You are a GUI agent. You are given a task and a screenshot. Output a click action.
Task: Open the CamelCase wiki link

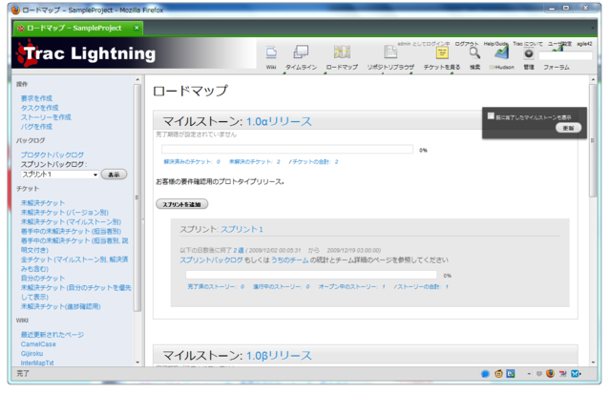tap(38, 344)
